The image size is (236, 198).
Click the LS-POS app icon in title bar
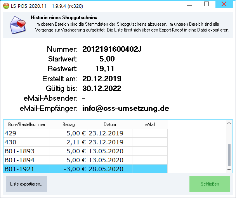pyautogui.click(x=6, y=6)
